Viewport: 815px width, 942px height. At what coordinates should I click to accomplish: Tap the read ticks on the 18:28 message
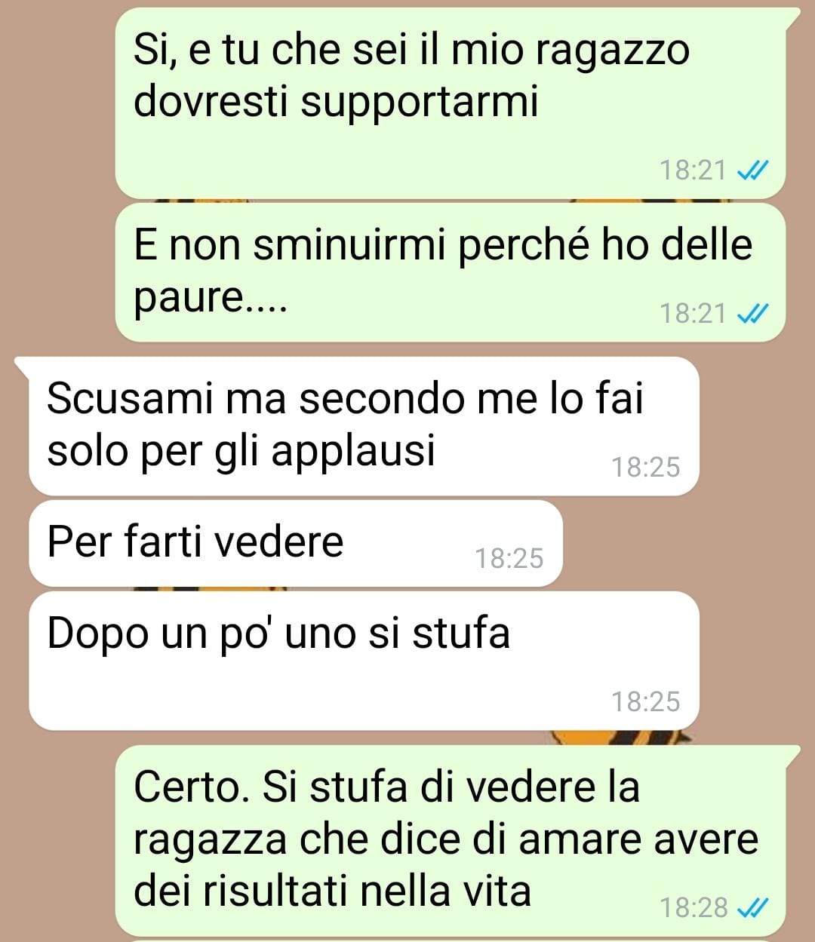click(x=752, y=907)
